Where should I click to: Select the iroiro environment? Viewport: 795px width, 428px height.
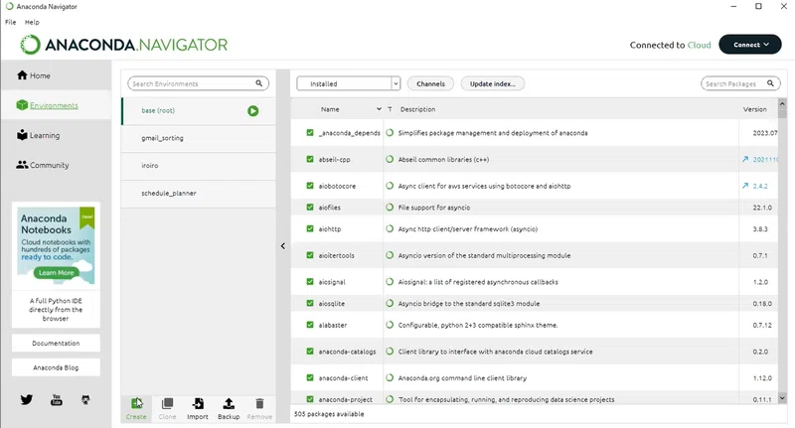point(198,166)
